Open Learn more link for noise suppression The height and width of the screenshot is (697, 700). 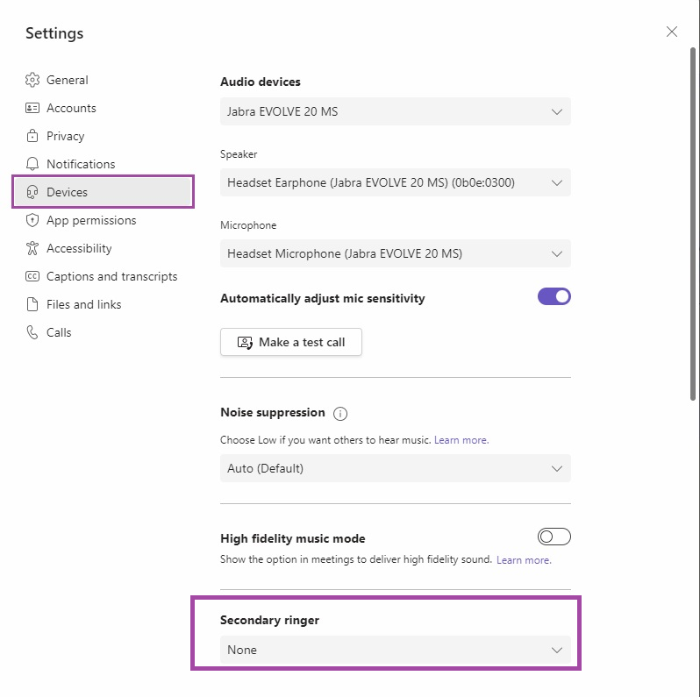coord(461,440)
